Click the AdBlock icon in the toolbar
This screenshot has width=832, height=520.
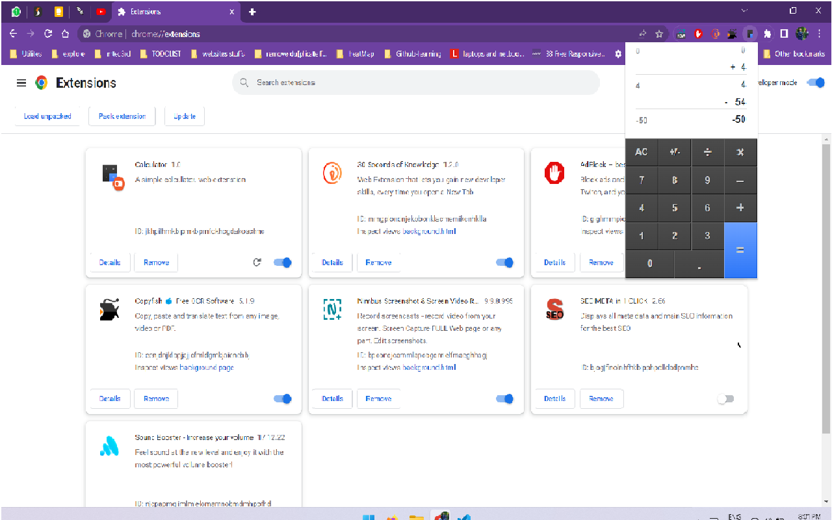[698, 34]
